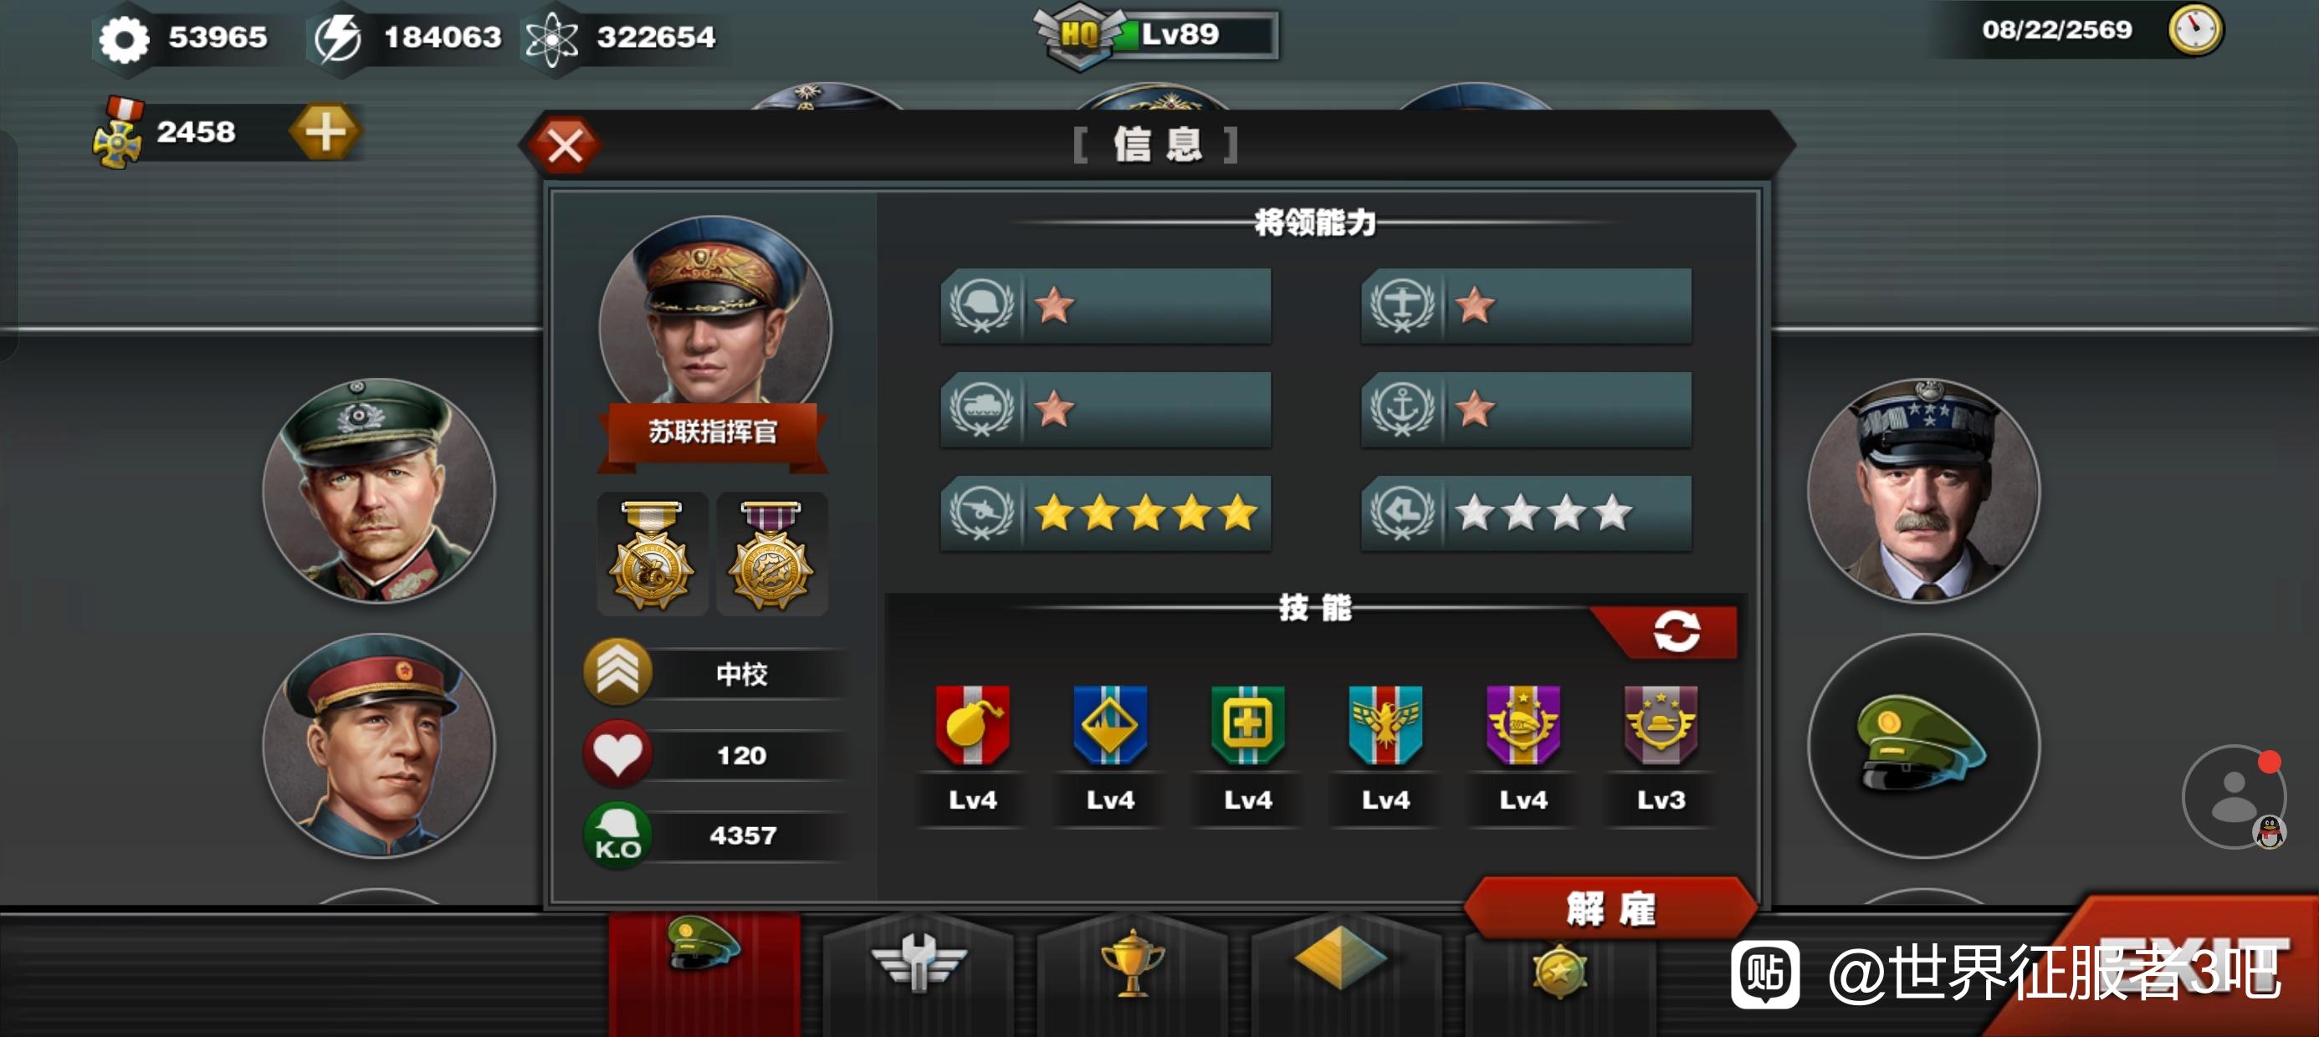
Task: Close the 信息 info dialog
Action: pos(565,145)
